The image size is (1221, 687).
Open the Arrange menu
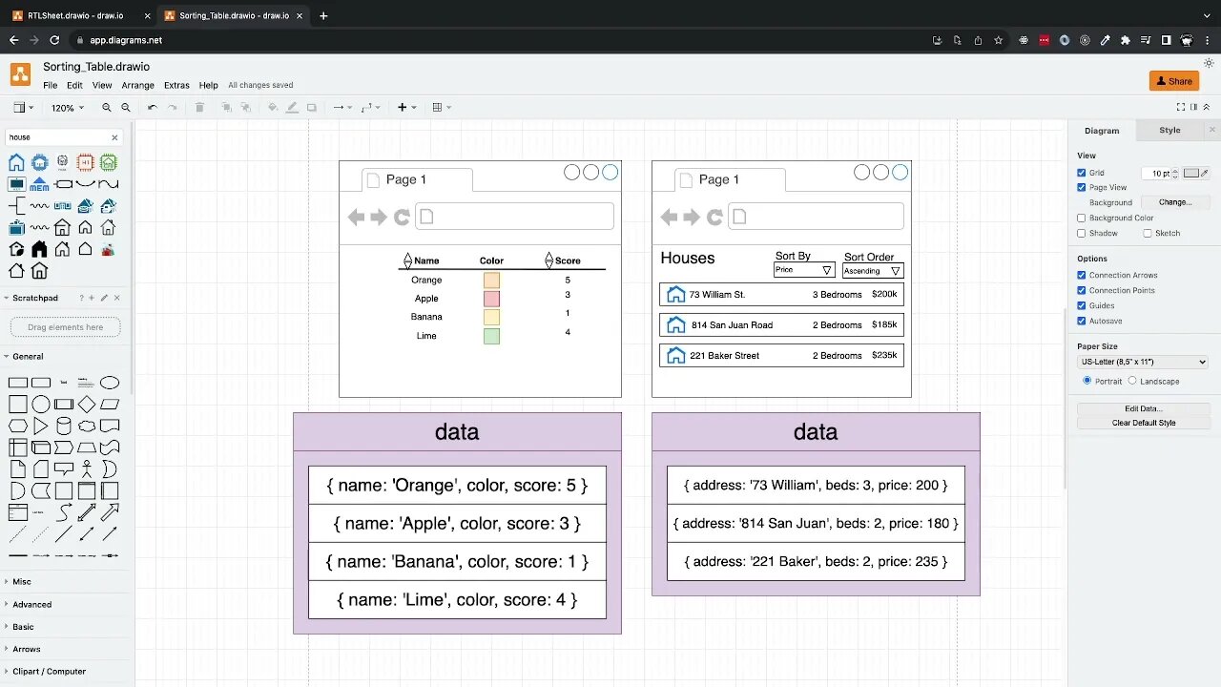(x=137, y=85)
